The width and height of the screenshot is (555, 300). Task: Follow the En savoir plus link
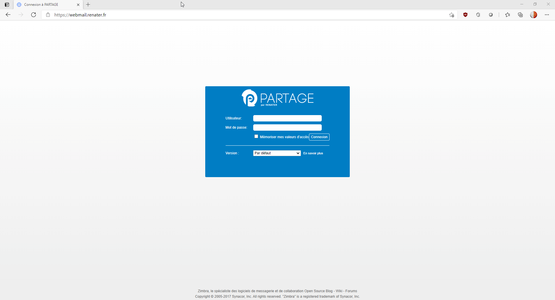tap(313, 153)
